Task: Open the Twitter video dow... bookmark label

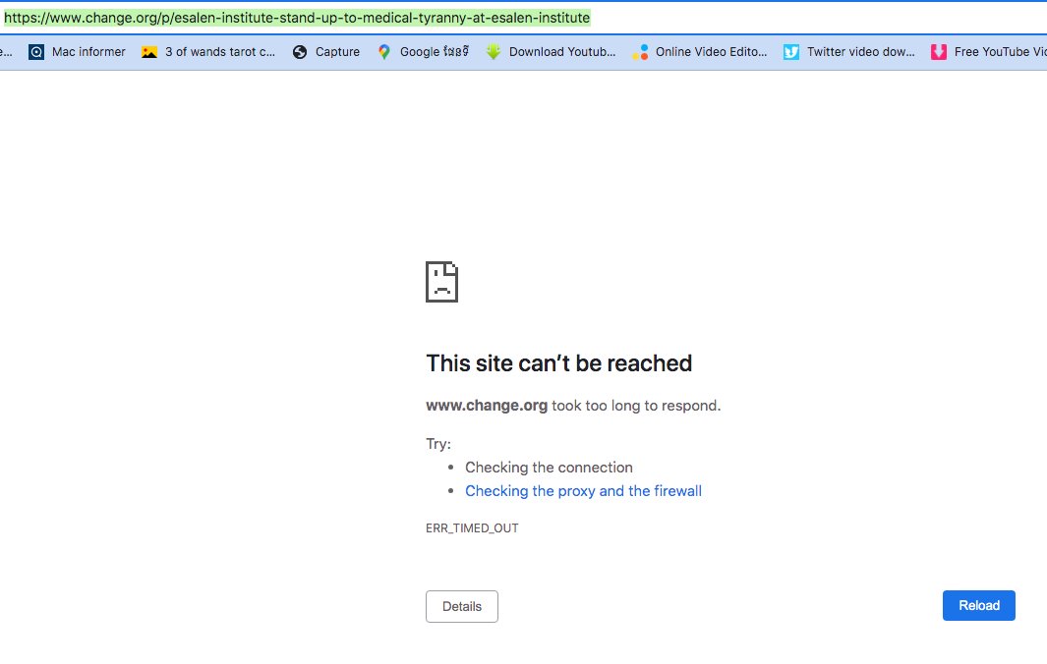Action: [x=861, y=52]
